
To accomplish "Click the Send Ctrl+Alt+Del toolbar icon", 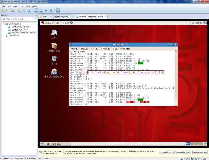I will [x=12, y=10].
